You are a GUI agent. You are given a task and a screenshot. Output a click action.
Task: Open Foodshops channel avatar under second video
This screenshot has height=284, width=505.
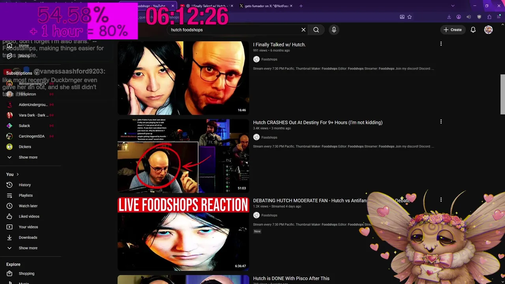(x=256, y=137)
